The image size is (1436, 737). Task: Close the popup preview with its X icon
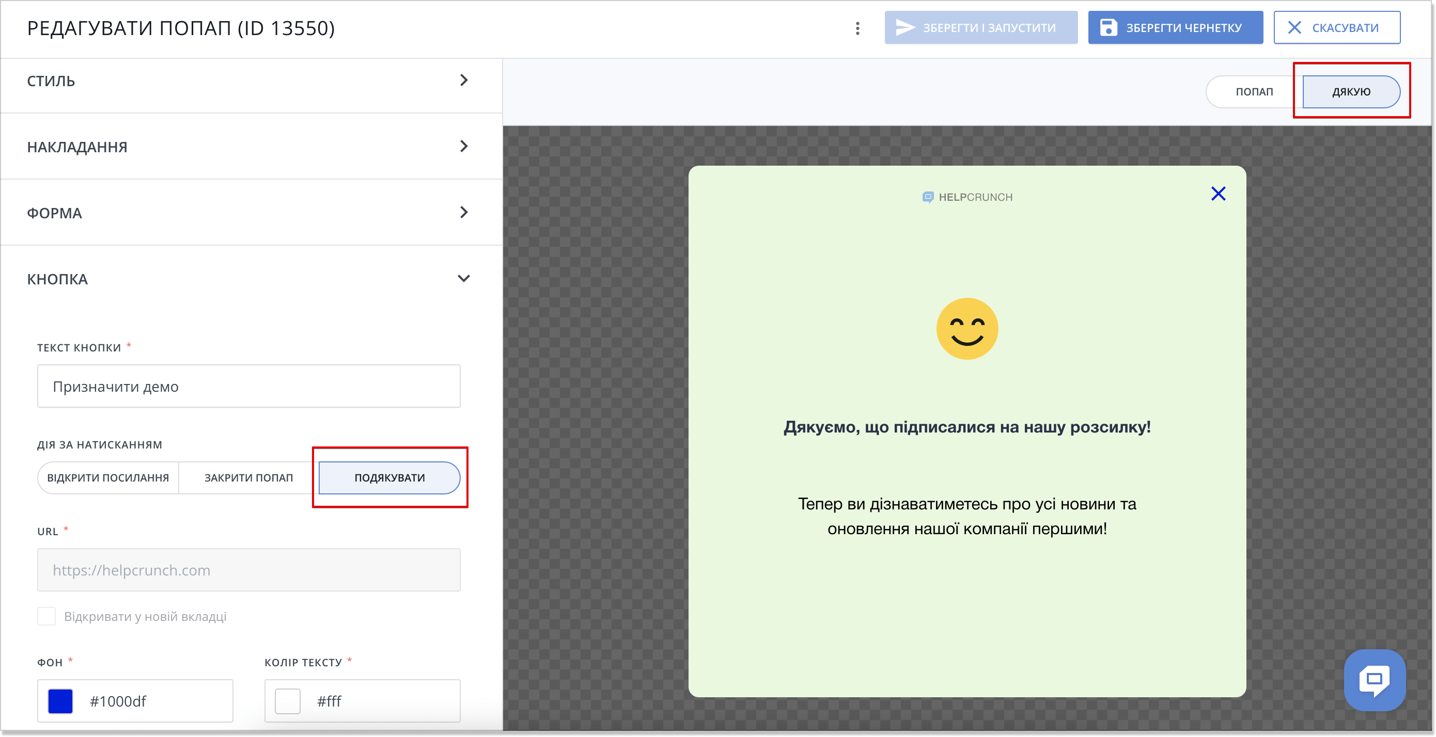[x=1219, y=194]
